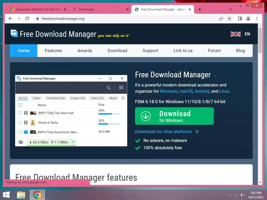Viewport: 267px width, 200px height.
Task: Open the Forum page
Action: [x=214, y=51]
